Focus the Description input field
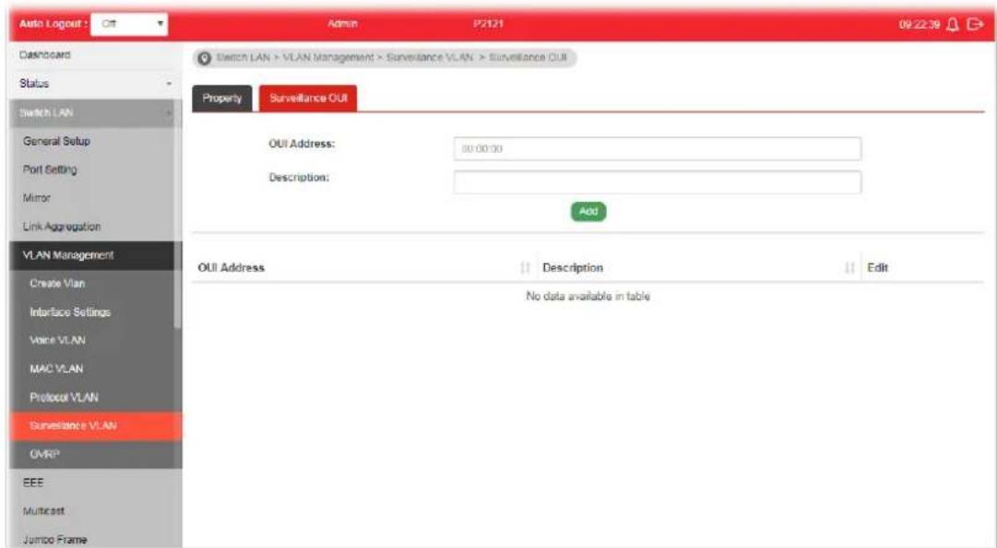The image size is (997, 548). (x=658, y=182)
